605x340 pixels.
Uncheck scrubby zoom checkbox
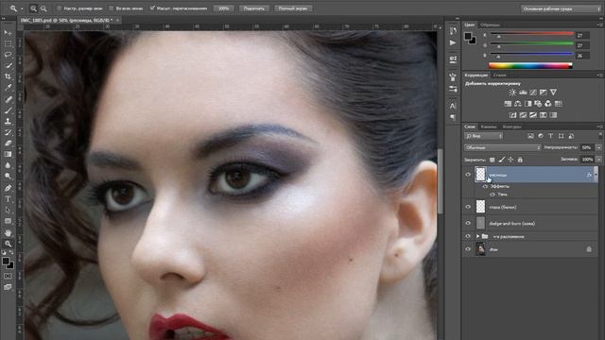(x=152, y=8)
